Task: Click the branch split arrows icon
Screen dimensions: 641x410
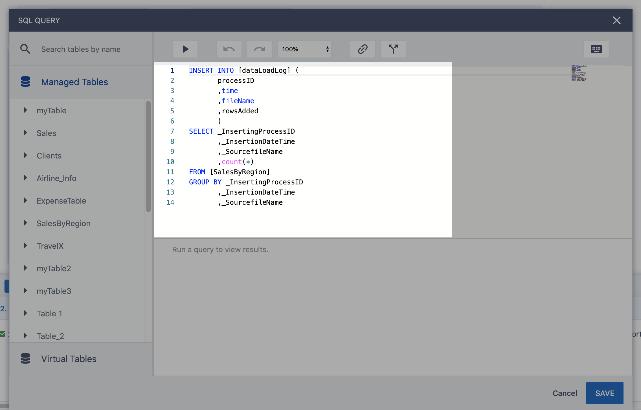Action: click(393, 49)
